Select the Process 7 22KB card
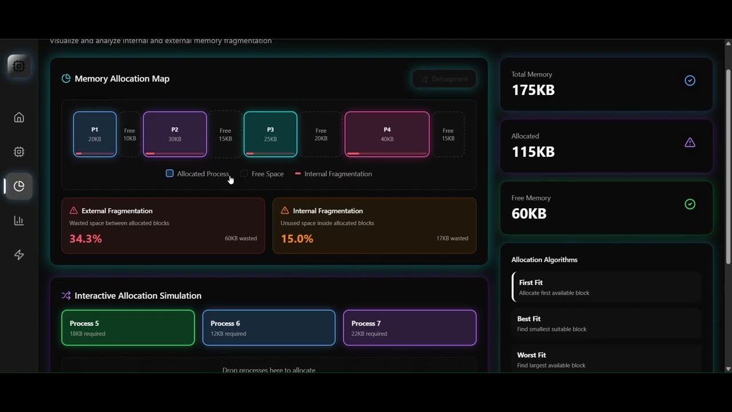732x412 pixels. pyautogui.click(x=409, y=328)
